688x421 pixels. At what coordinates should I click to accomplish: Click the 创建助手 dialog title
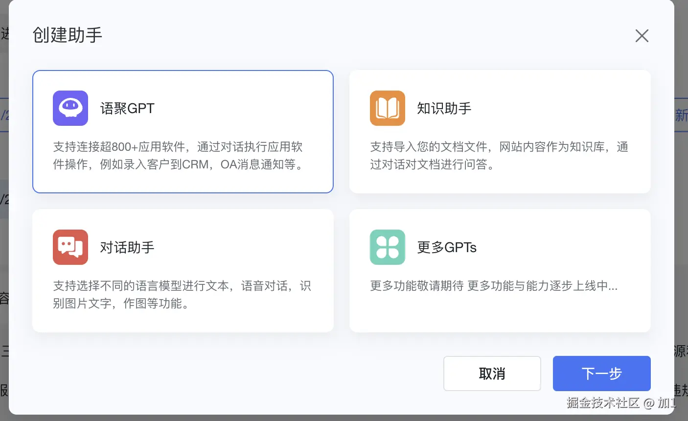pyautogui.click(x=67, y=36)
